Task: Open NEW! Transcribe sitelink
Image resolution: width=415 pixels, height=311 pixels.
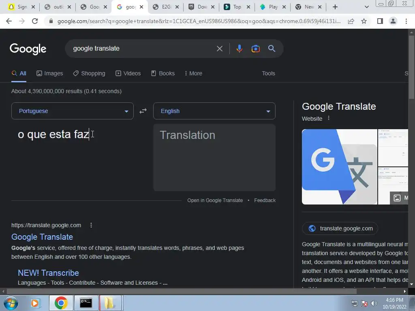Action: pyautogui.click(x=49, y=273)
